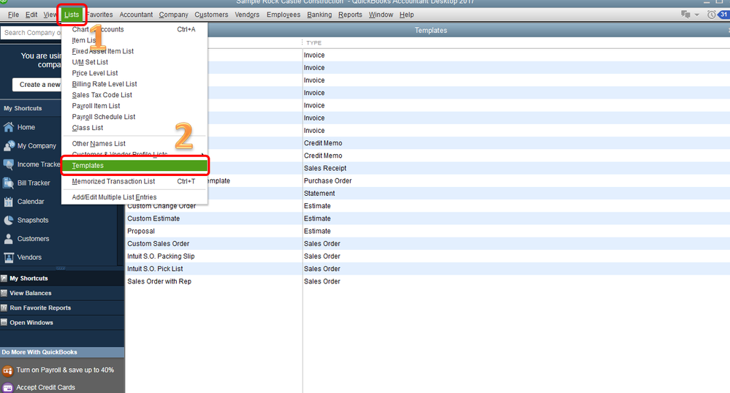Click the Sales Receipt type cell

pos(325,168)
